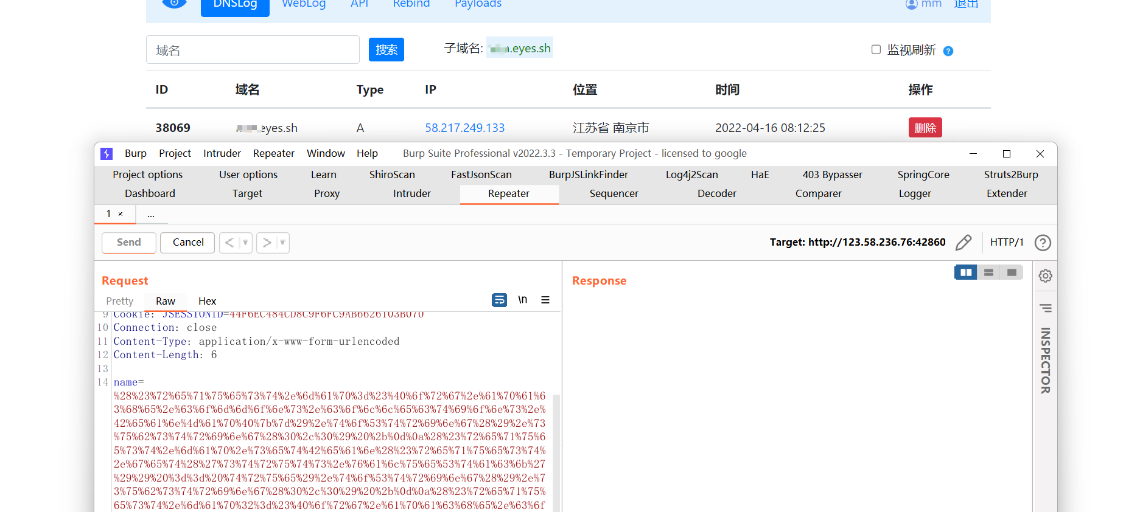Select the Pretty view of Request
1126x512 pixels.
coord(119,301)
